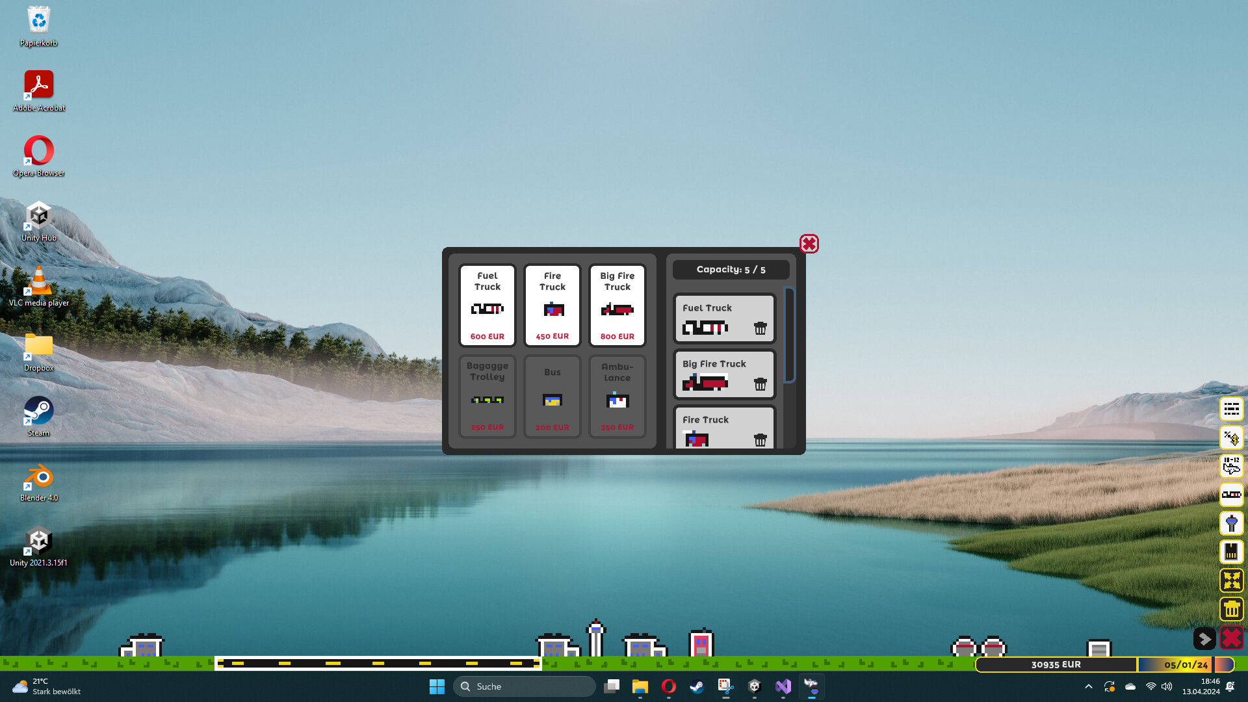Viewport: 1248px width, 702px height.
Task: Buy the Big Fire Truck for 800 EUR
Action: [617, 305]
